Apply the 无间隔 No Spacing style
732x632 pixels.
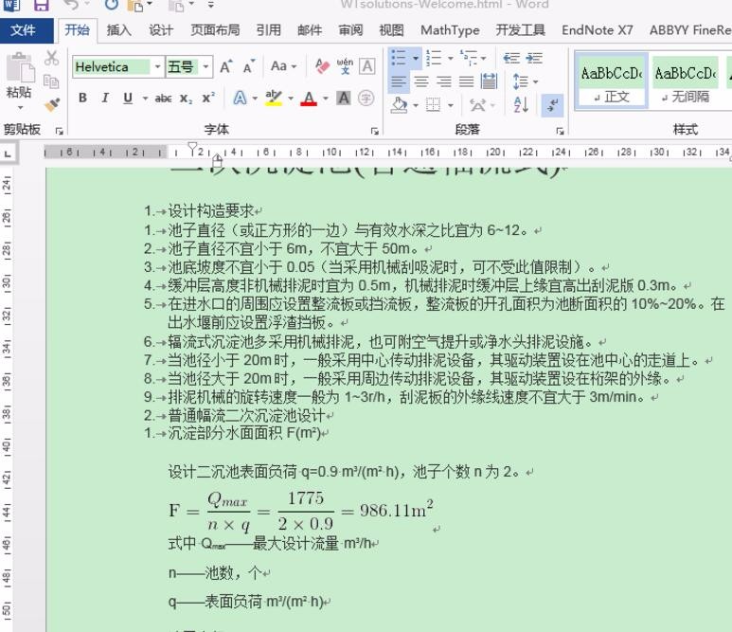point(685,82)
